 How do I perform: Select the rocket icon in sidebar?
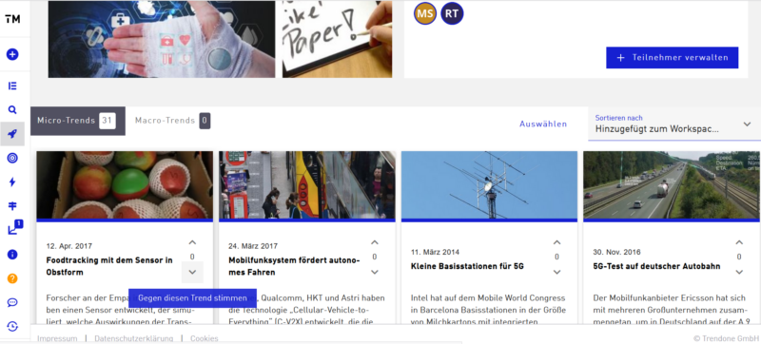(x=12, y=134)
